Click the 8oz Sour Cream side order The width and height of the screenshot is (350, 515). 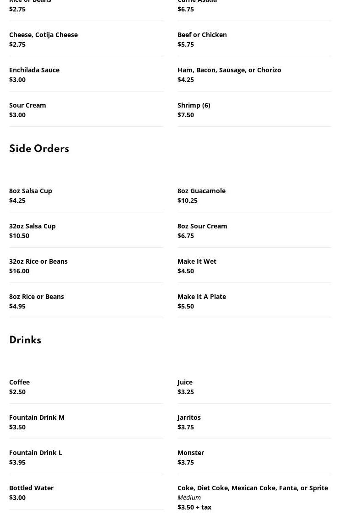(202, 226)
